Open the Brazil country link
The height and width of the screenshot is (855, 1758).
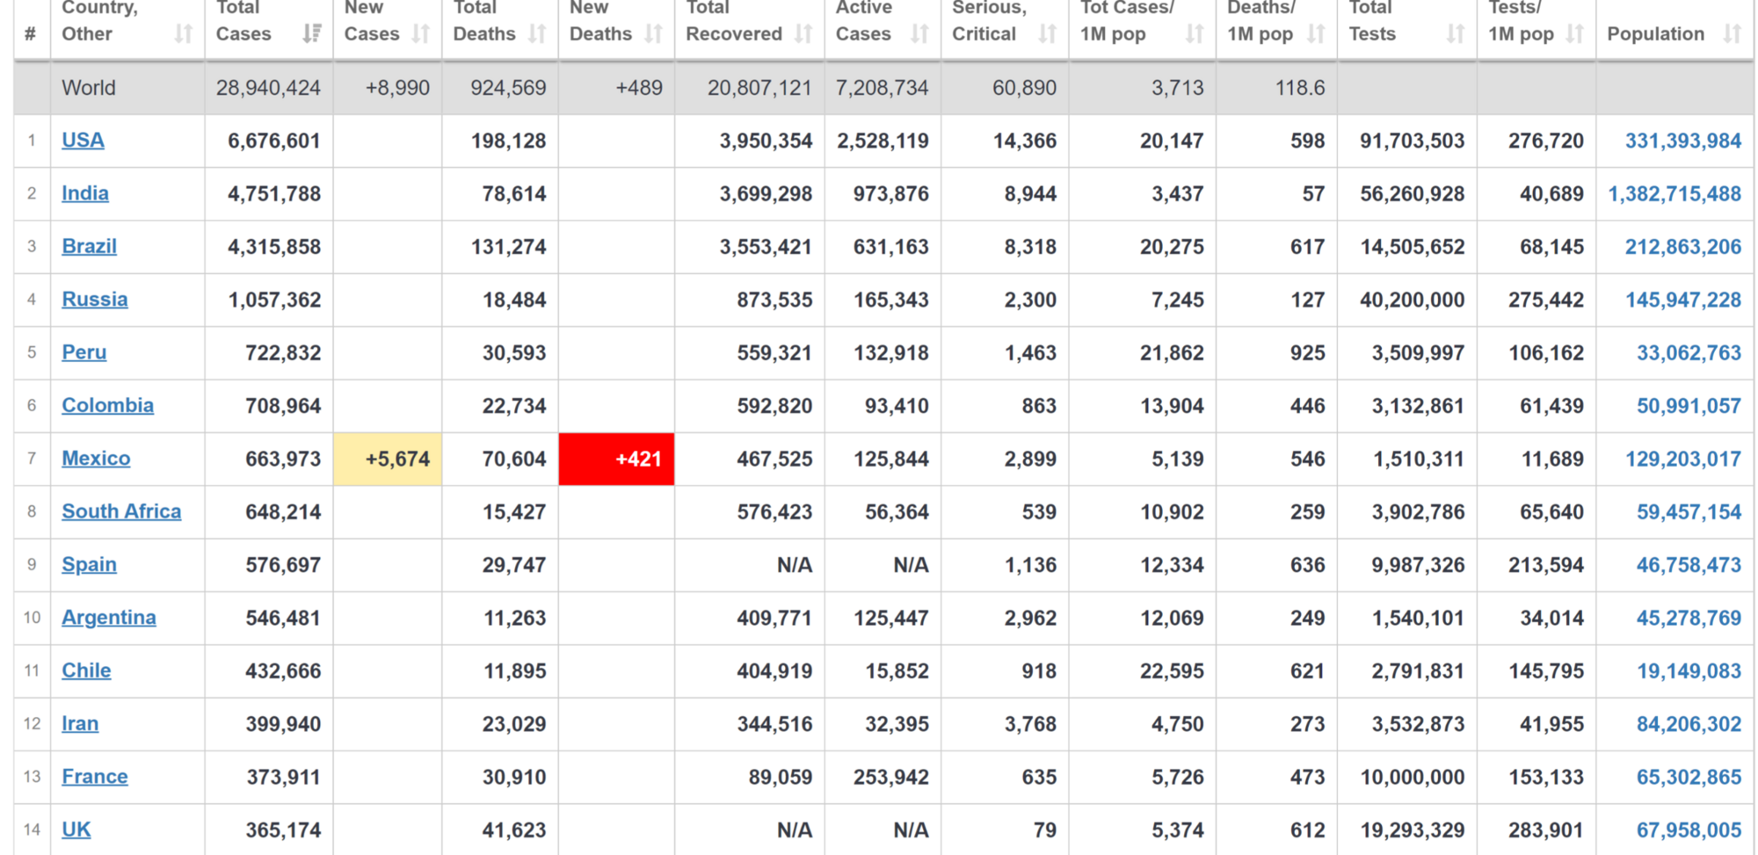coord(89,247)
